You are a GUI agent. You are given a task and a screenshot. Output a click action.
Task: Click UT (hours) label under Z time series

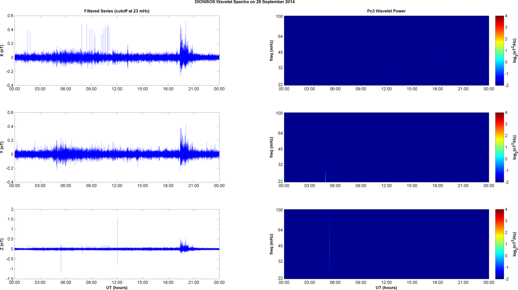(x=117, y=288)
